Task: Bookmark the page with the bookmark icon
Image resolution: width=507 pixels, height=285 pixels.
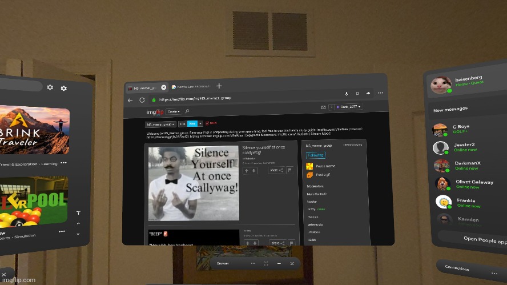Action: (357, 94)
